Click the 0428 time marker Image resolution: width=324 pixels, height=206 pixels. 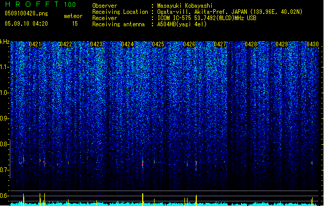(251, 44)
